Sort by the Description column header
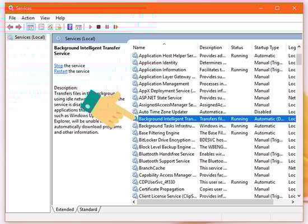Image resolution: width=308 pixels, height=224 pixels. pyautogui.click(x=213, y=48)
